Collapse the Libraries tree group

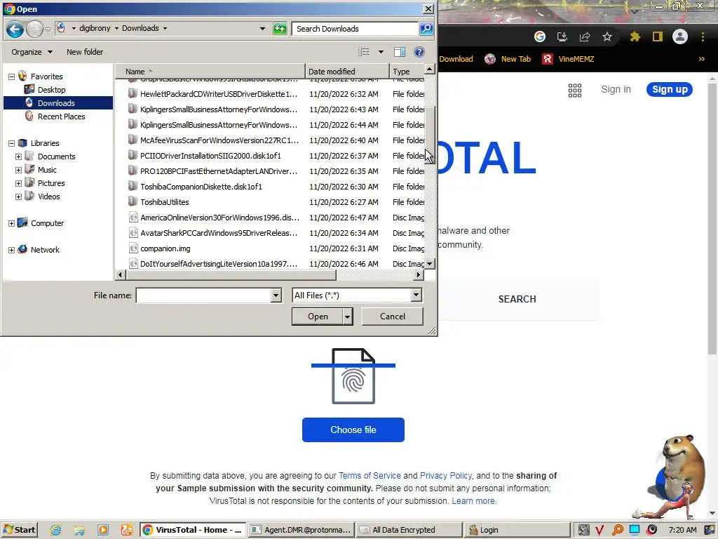[11, 143]
